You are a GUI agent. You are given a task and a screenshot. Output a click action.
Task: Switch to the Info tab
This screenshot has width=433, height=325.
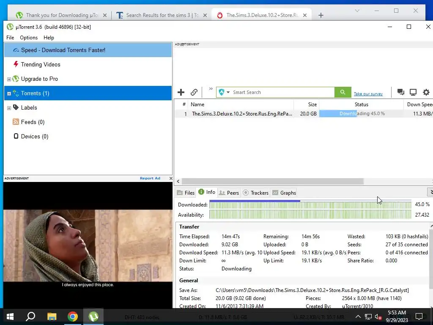click(x=207, y=192)
